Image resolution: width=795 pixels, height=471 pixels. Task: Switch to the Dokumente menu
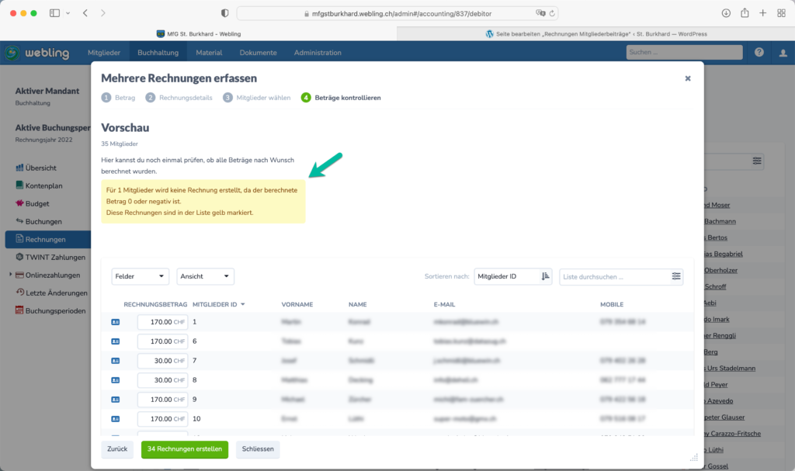point(258,53)
